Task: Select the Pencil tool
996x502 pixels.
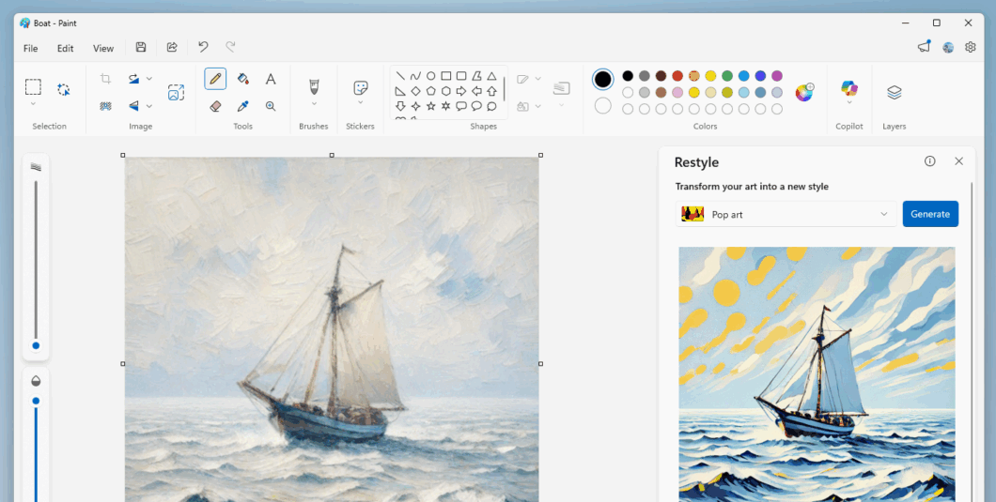Action: click(215, 79)
